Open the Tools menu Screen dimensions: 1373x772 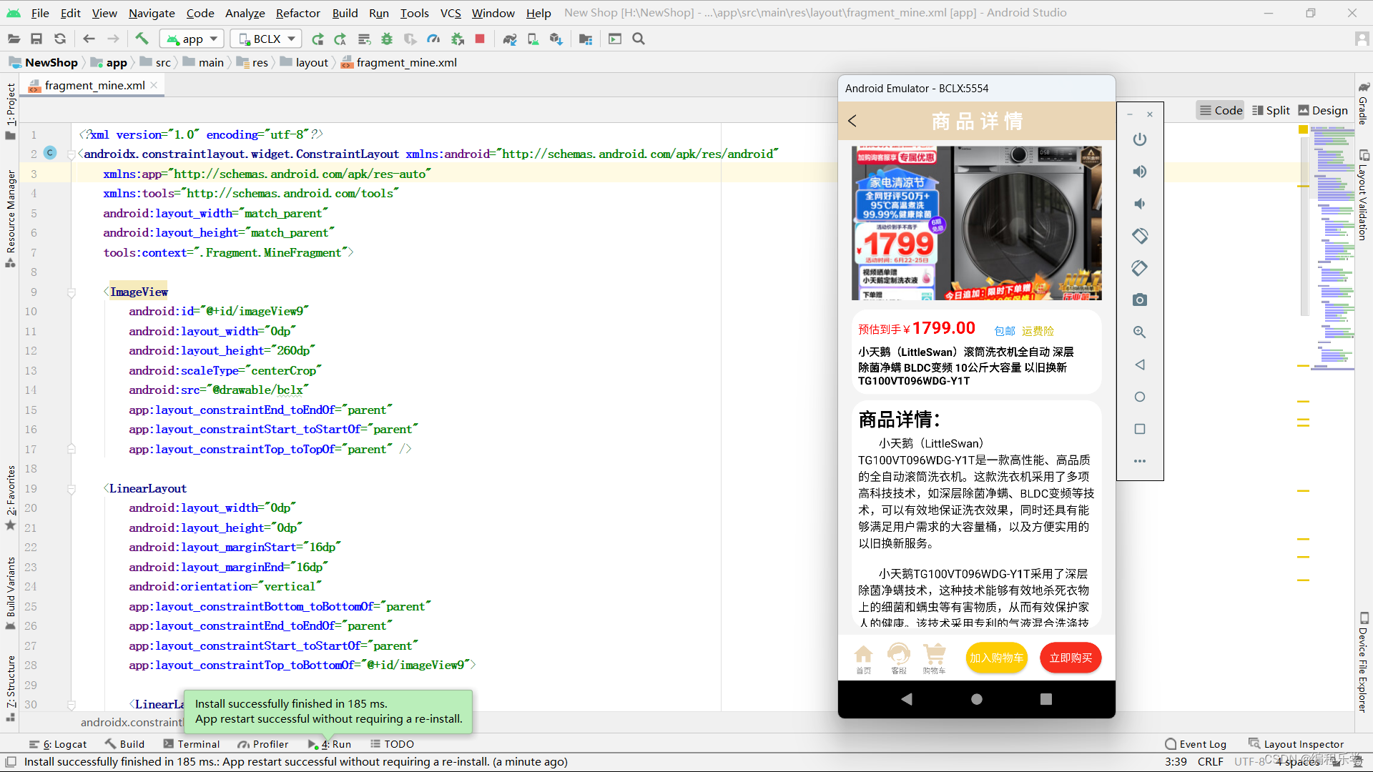[414, 13]
